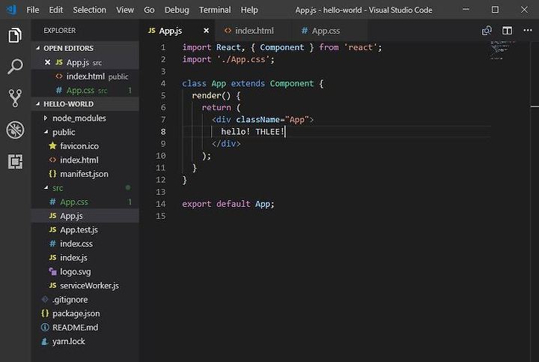539x362 pixels.
Task: Click the braces icon of package.json
Action: click(45, 313)
